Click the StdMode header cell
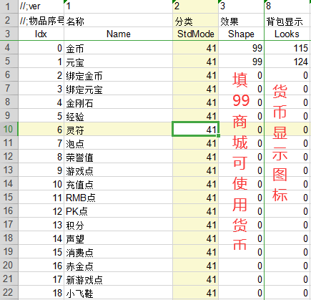The image size is (311, 300). (x=196, y=34)
